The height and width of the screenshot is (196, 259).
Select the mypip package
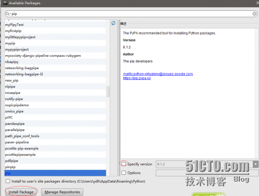[x=55, y=43]
